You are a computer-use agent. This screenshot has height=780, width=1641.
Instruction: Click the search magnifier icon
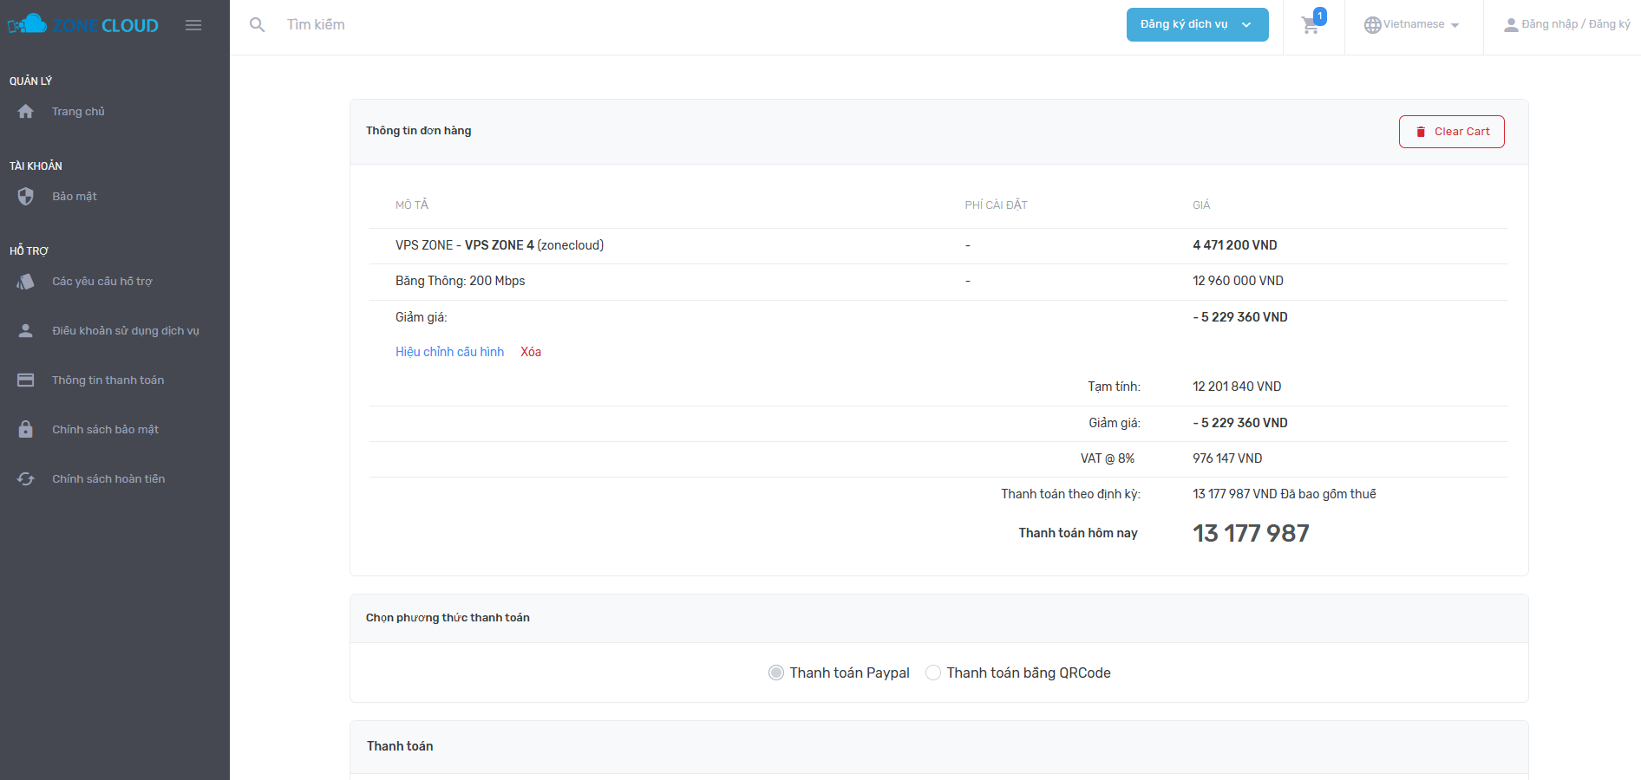pos(257,25)
